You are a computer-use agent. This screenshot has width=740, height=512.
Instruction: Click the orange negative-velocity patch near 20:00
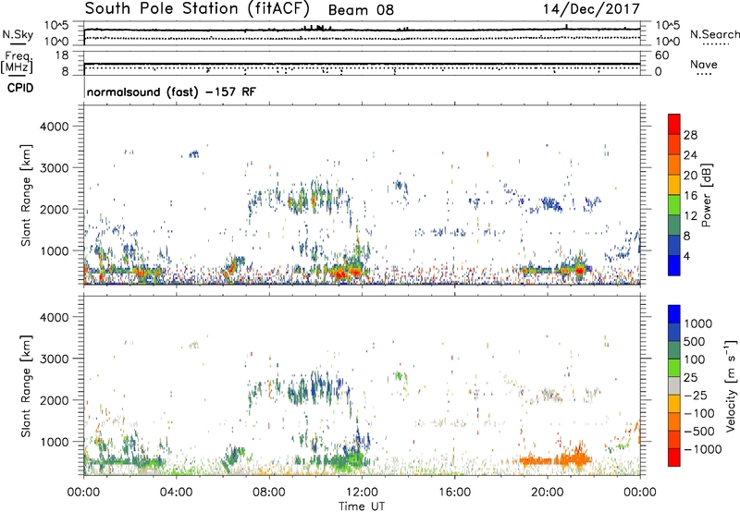[x=556, y=460]
